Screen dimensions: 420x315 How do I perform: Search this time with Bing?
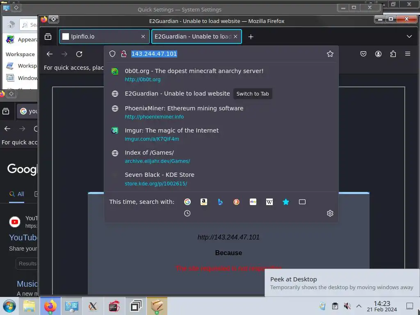220,202
